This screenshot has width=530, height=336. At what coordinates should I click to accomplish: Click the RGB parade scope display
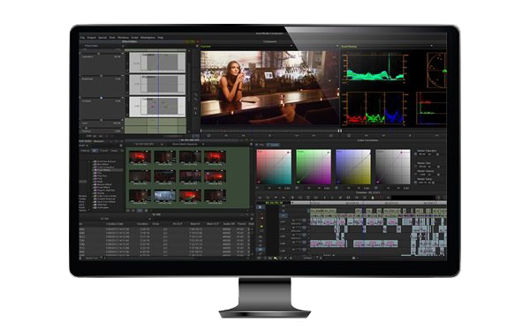(x=375, y=108)
